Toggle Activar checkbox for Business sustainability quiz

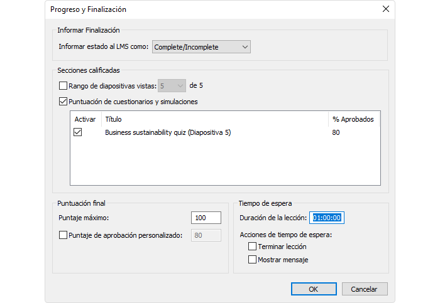point(78,132)
